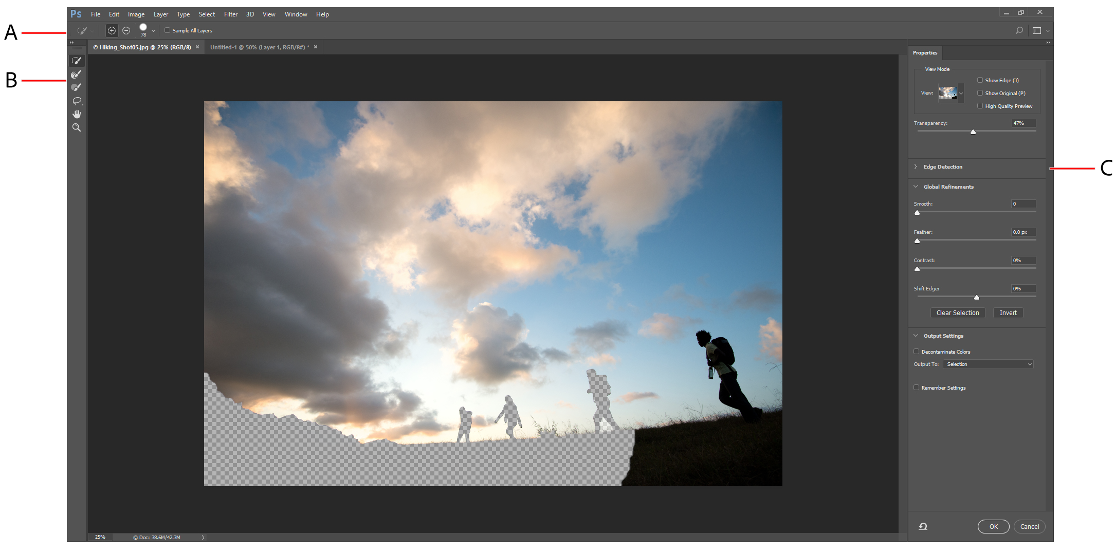This screenshot has width=1115, height=552.
Task: Click the status bar info arrow
Action: pos(203,537)
